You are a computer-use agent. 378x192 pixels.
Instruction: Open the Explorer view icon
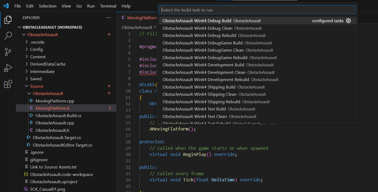(x=8, y=20)
